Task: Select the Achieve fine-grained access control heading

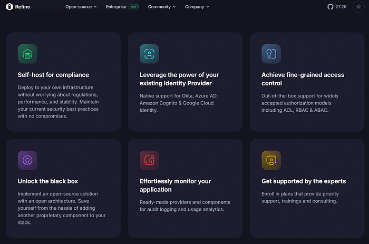Action: pos(303,79)
